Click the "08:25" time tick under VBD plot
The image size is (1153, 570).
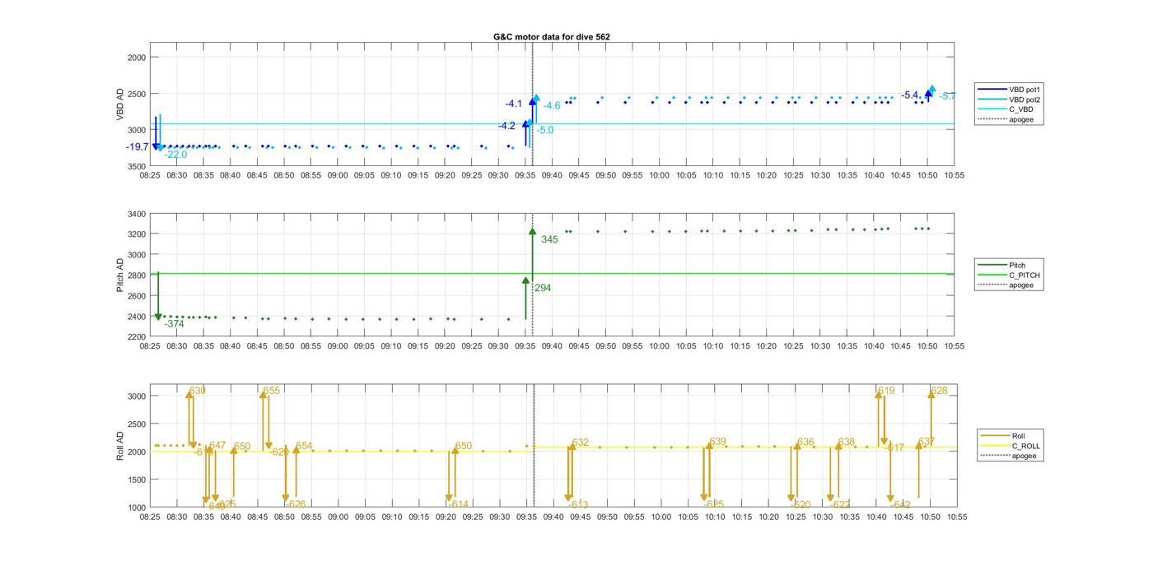pos(150,175)
